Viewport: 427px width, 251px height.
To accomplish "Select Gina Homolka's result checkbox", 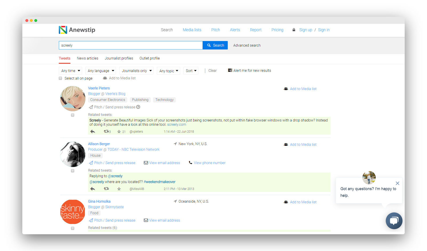I will pyautogui.click(x=73, y=228).
